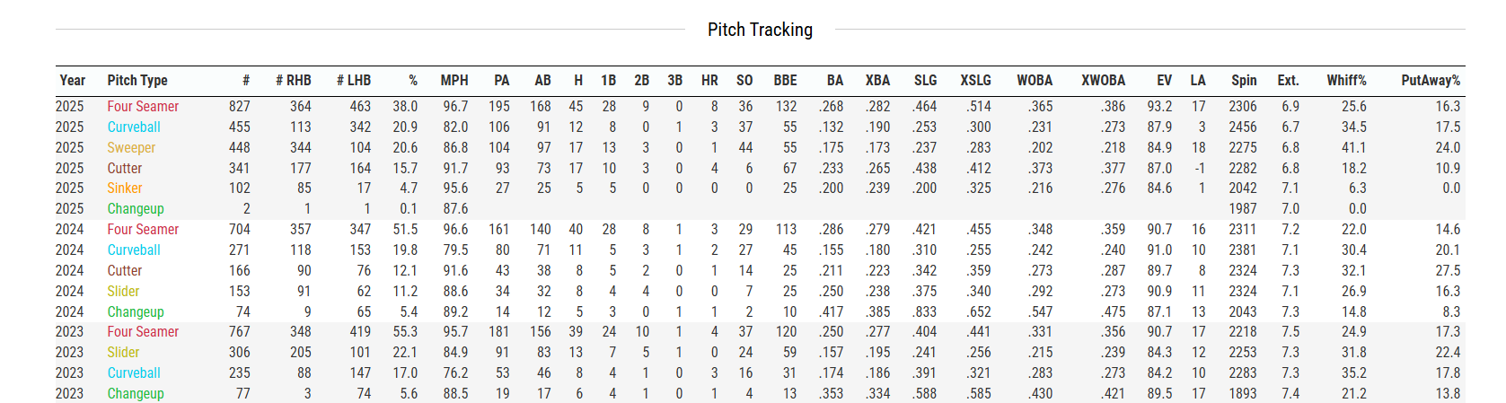Click the Ext. column header
Image resolution: width=1506 pixels, height=403 pixels.
pos(1288,81)
